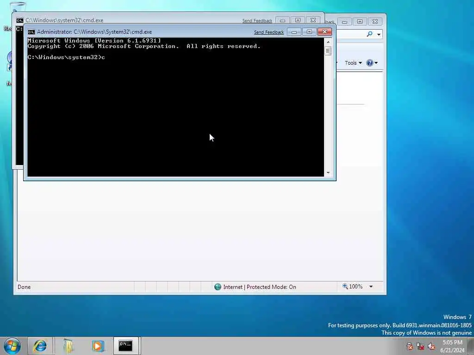Click the scroll up arrow in Administrator cmd
The width and height of the screenshot is (474, 355).
click(328, 42)
